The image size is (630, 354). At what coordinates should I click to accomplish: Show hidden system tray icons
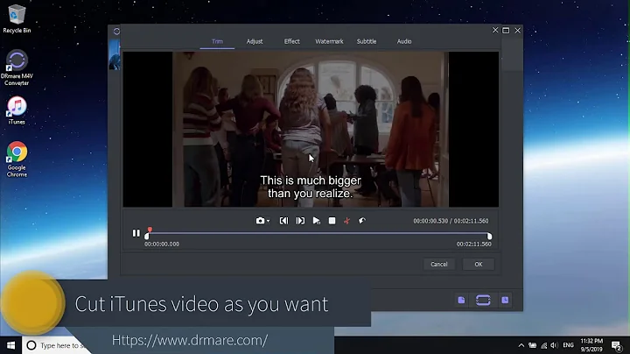tap(521, 345)
